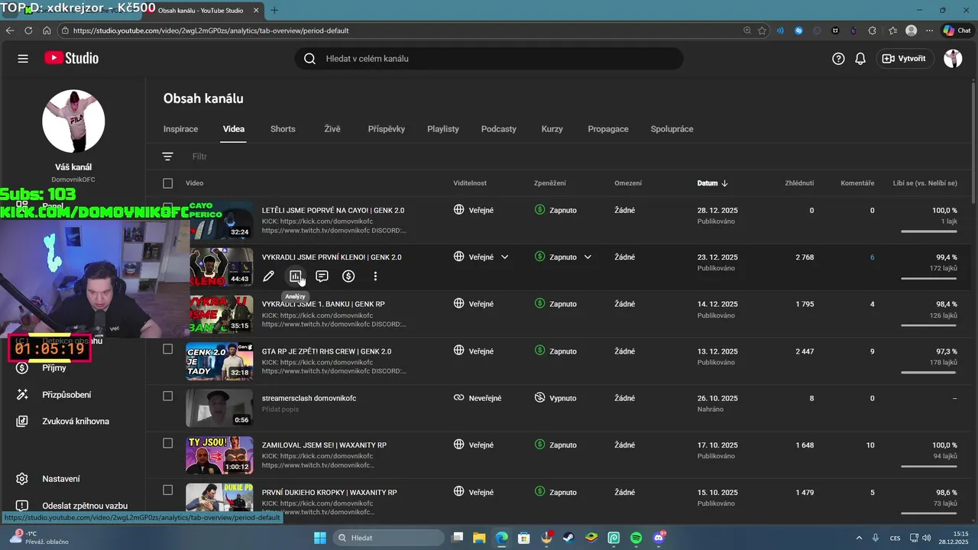The image size is (978, 550).
Task: Check the box for LETĚLI JSME POPRVÉ NA CAYO
Action: (x=168, y=208)
